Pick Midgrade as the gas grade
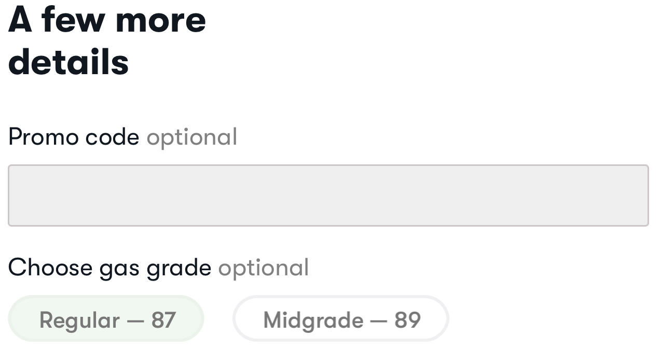 pos(341,319)
